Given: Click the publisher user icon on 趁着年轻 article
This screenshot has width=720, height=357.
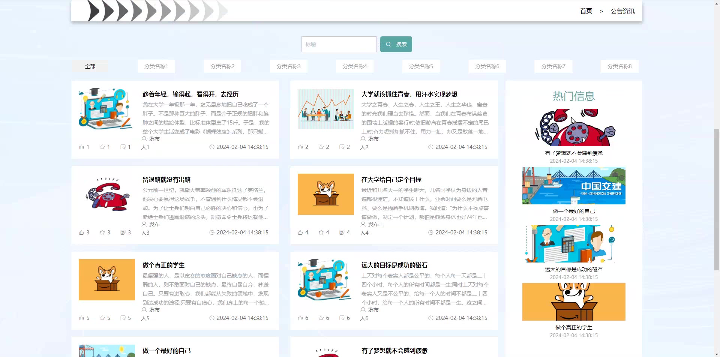Looking at the screenshot, I should [x=144, y=139].
